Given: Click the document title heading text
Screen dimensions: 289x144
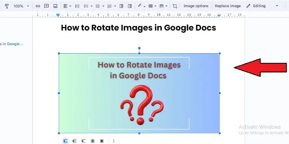Looking at the screenshot, I should (x=138, y=28).
